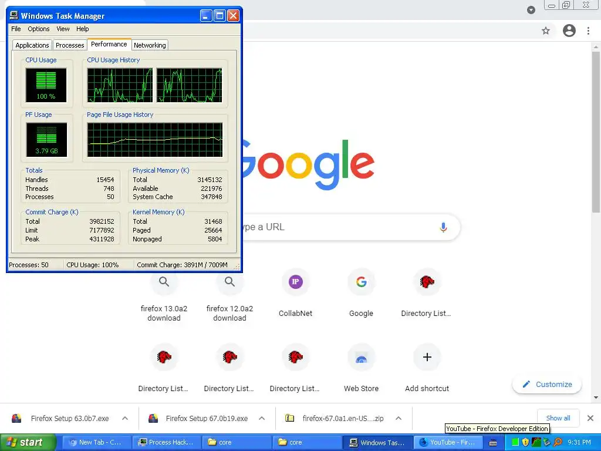Switch to the Networking tab
Viewport: 601px width, 451px height.
(x=150, y=45)
